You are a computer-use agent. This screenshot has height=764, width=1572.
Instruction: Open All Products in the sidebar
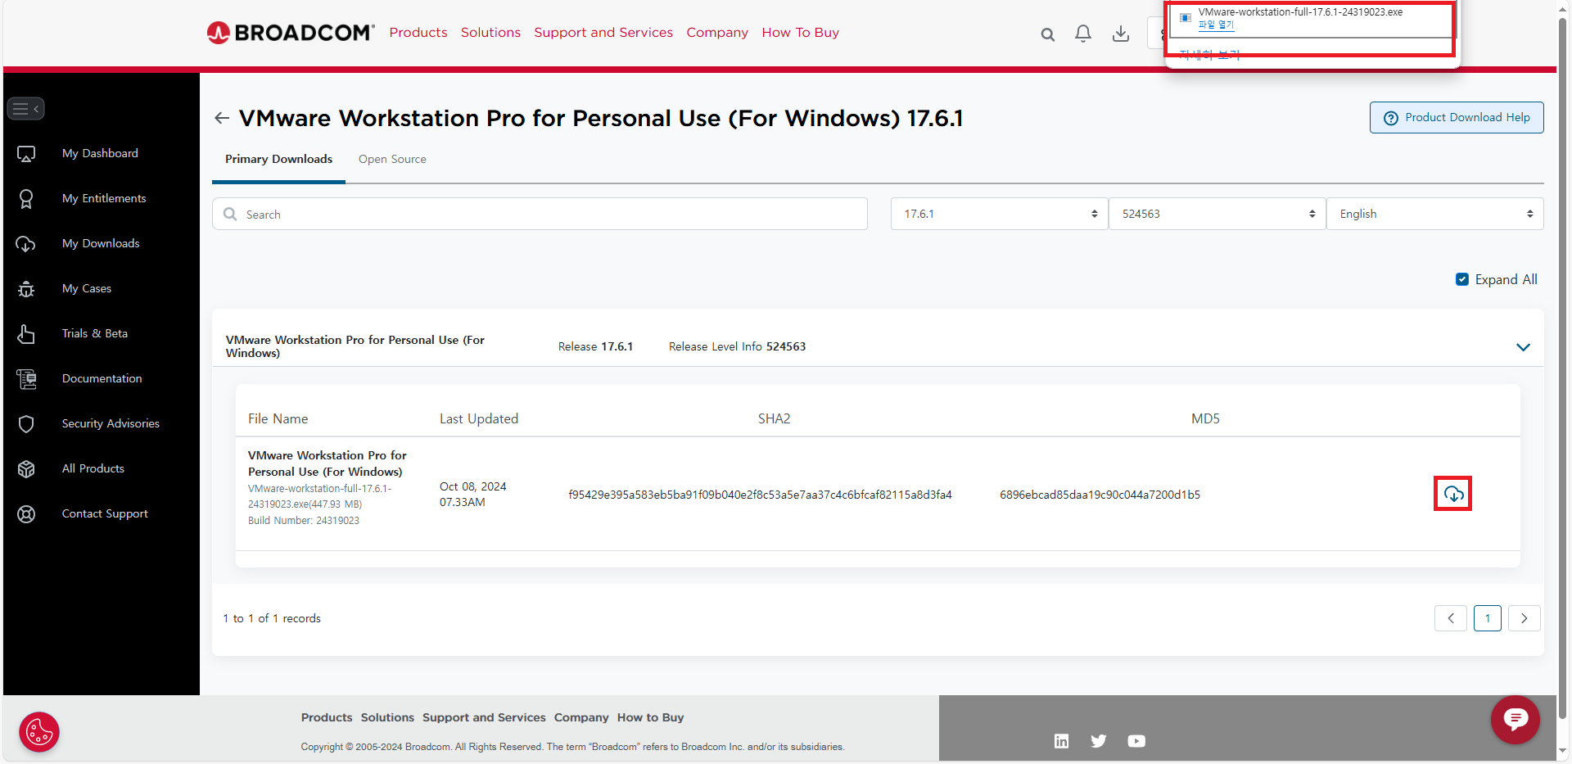coord(93,468)
